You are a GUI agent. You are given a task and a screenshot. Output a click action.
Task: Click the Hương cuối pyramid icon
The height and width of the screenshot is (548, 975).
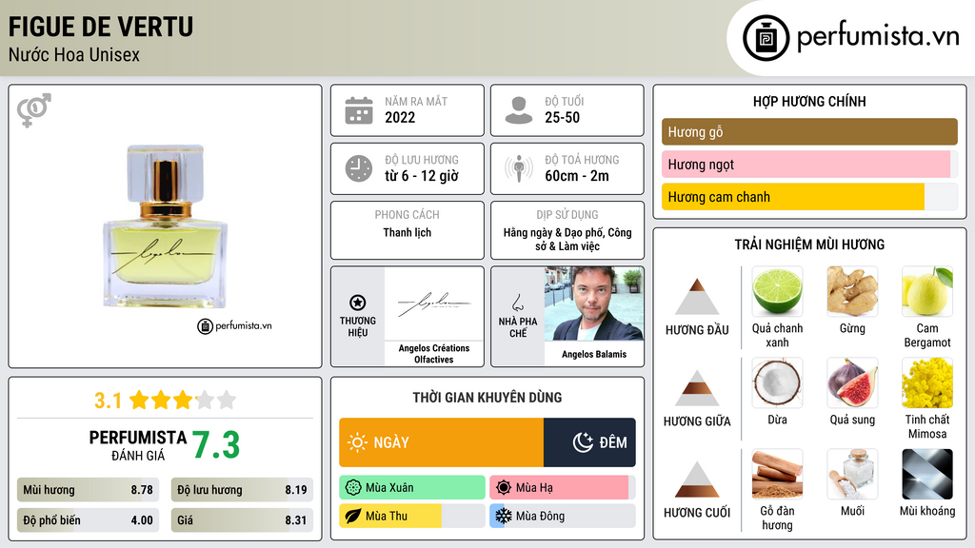tap(696, 479)
